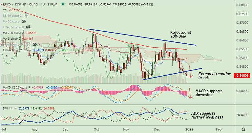Select the Vol 20.576K legend entry
Image resolution: width=252 pixels, height=133 pixels.
[x=11, y=10]
